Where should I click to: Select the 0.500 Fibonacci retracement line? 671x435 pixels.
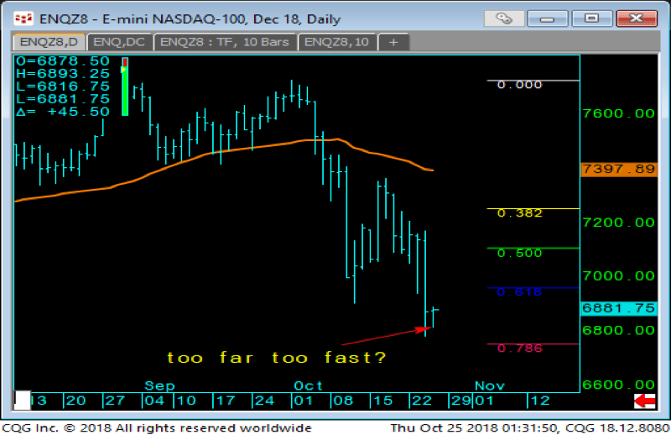click(532, 249)
